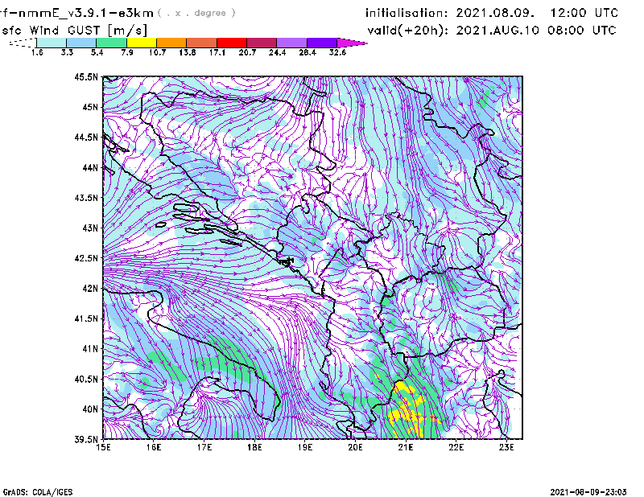The height and width of the screenshot is (497, 644).
Task: Pick the coral legend swatch
Action: coord(202,43)
